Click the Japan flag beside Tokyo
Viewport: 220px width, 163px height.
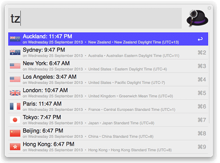[x=15, y=120]
